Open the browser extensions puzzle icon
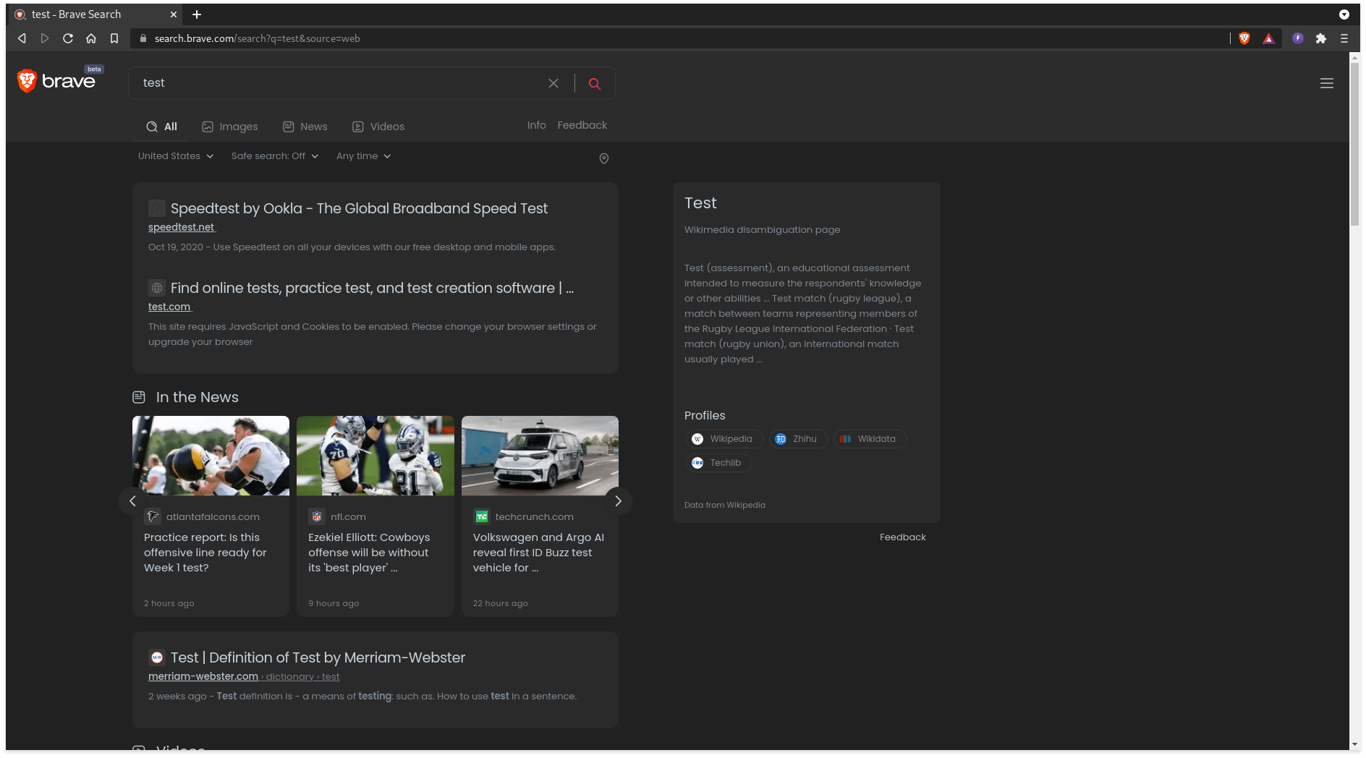 1321,38
